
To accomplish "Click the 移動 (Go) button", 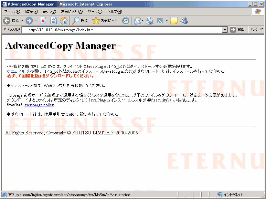I will point(238,30).
